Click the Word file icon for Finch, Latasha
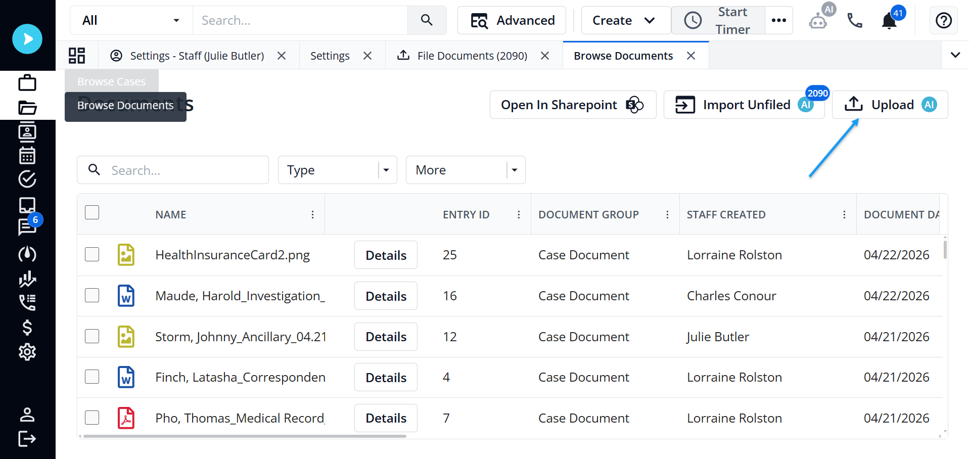Screen dimensions: 969x459 (x=126, y=377)
